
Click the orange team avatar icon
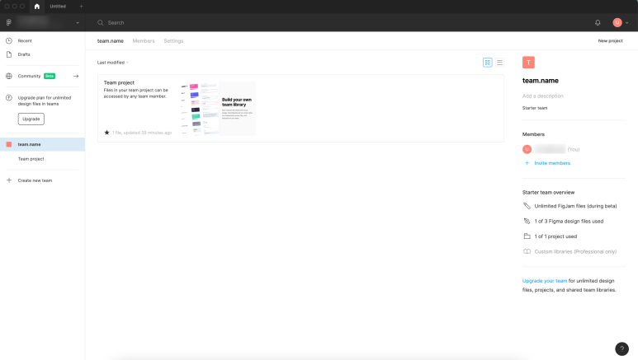(x=528, y=62)
